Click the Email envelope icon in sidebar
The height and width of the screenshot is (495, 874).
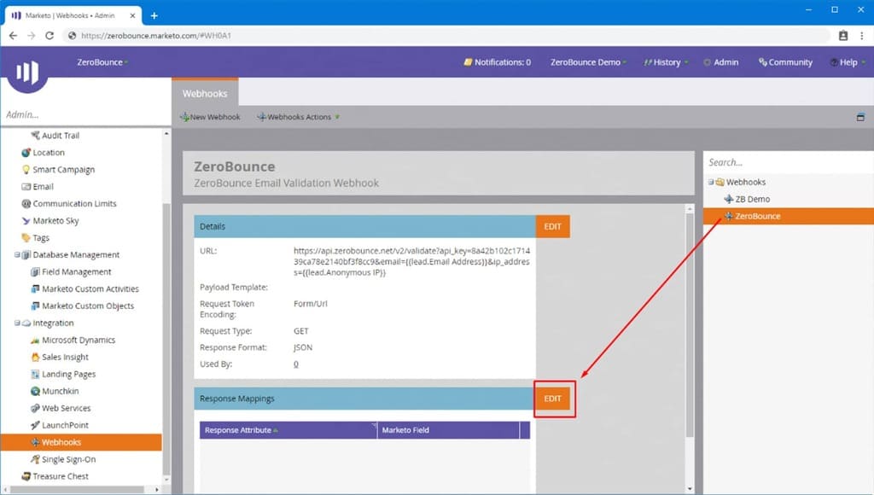tap(26, 187)
